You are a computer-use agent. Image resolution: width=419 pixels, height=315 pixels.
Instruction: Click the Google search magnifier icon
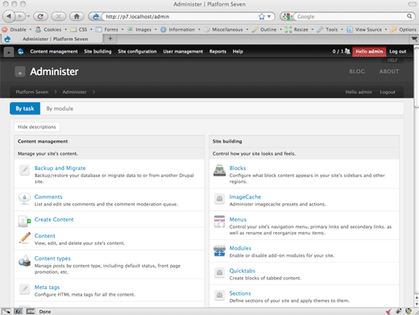(x=409, y=16)
